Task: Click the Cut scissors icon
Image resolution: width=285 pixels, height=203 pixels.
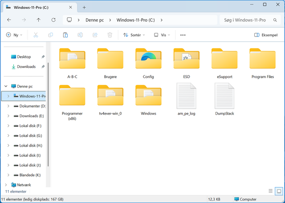Action: click(x=36, y=35)
